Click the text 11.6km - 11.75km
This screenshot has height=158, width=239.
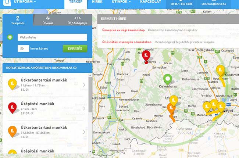pos(33,86)
